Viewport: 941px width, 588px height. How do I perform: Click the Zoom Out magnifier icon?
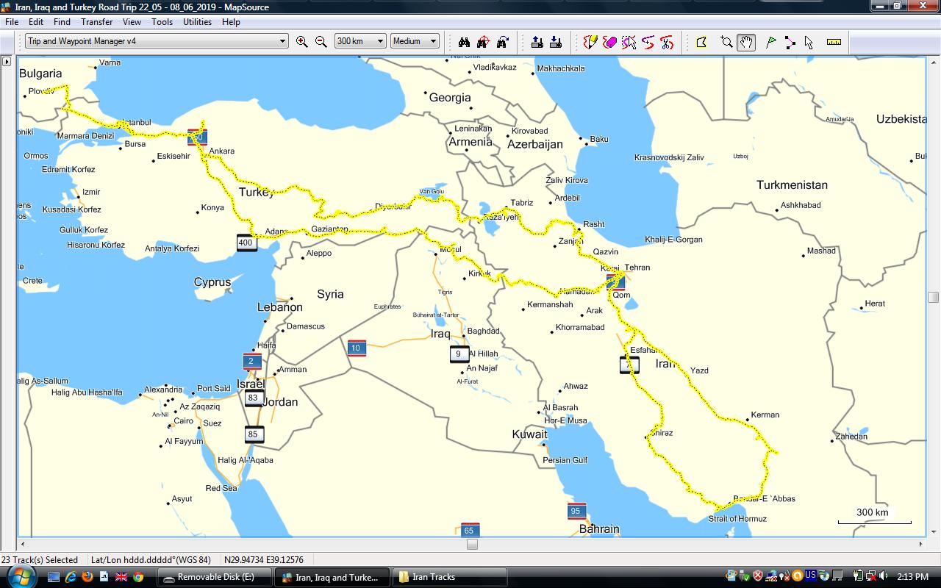tap(321, 42)
